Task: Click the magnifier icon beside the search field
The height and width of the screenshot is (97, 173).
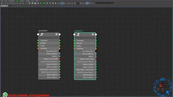Action: 90,3
